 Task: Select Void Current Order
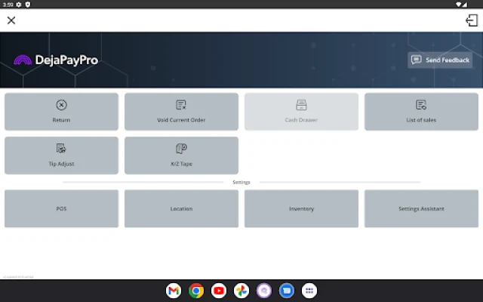pos(181,112)
